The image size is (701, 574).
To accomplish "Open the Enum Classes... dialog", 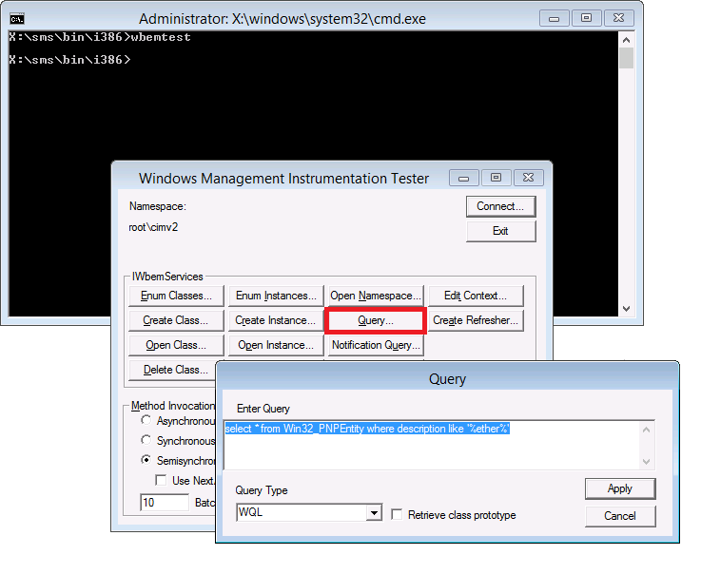I will (176, 296).
